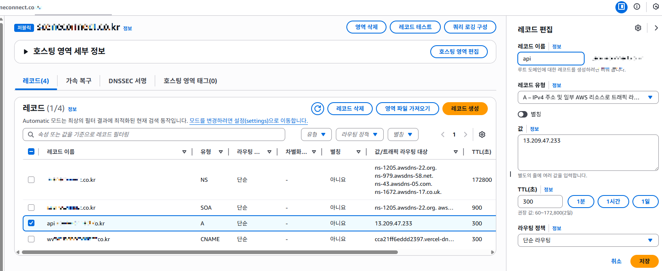The image size is (662, 271).
Task: Open the records table preferences gear
Action: [482, 134]
